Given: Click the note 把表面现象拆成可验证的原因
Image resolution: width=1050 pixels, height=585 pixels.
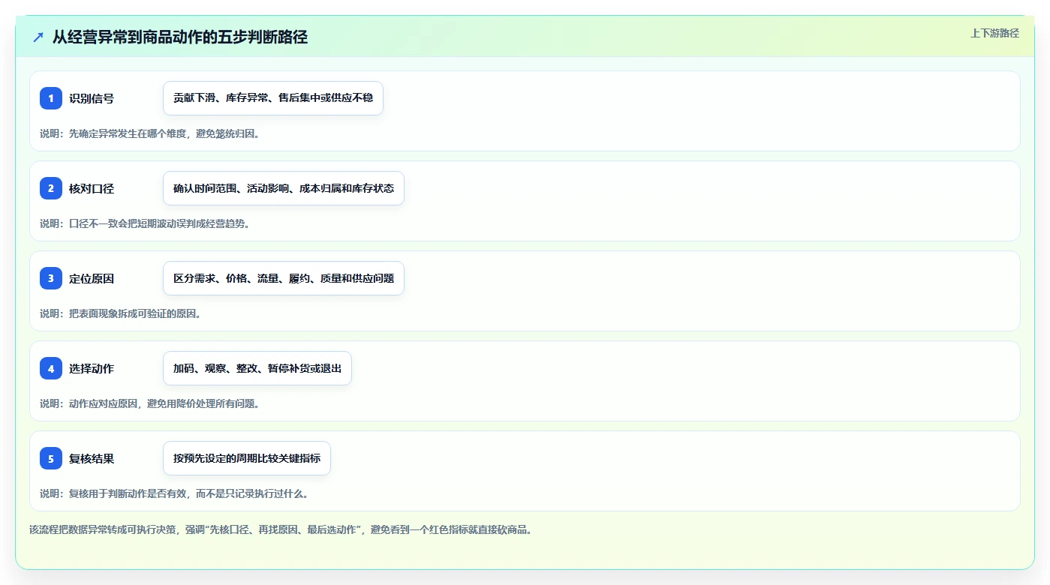Looking at the screenshot, I should (x=120, y=313).
